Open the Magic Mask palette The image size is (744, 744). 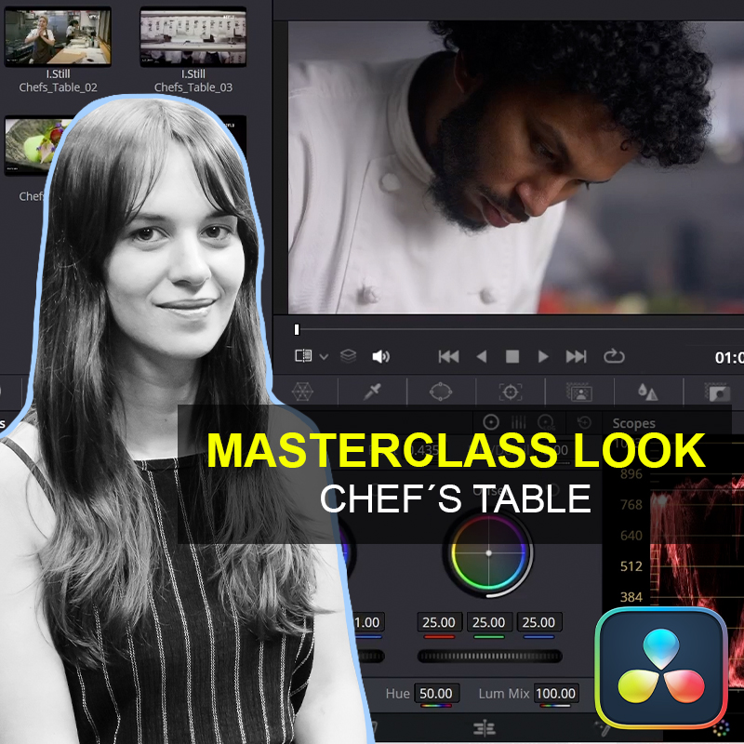coord(579,392)
